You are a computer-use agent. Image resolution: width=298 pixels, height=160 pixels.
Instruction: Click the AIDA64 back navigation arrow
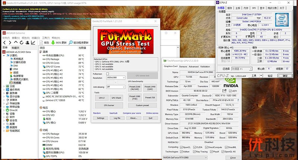(x=5, y=43)
